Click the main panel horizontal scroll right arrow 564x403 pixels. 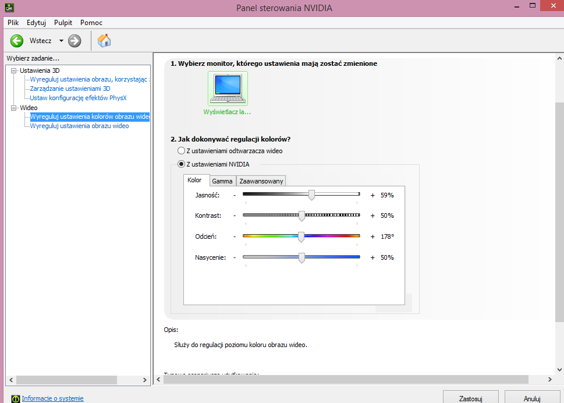click(x=549, y=379)
